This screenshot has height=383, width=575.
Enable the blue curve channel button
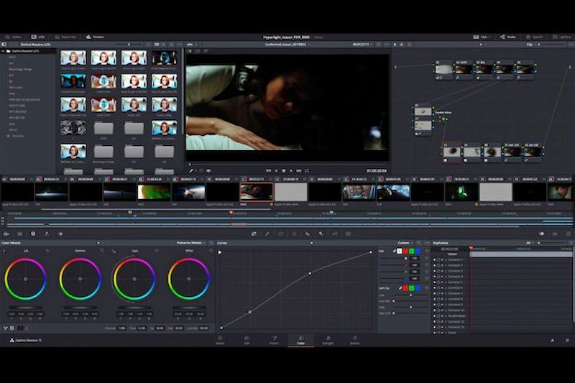(418, 251)
